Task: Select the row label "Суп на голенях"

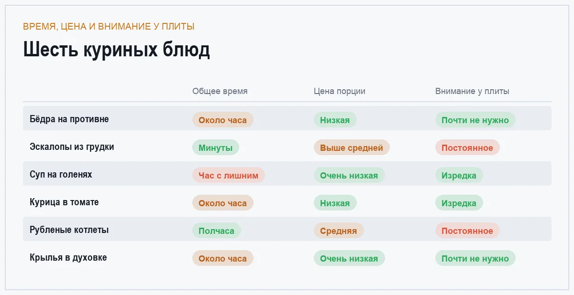Action: click(x=61, y=174)
